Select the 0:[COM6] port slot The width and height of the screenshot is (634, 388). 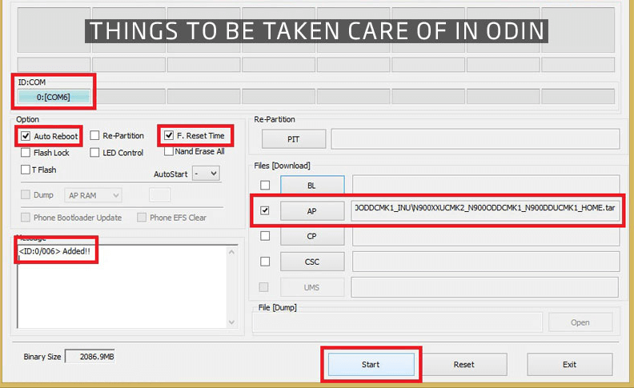[x=54, y=97]
